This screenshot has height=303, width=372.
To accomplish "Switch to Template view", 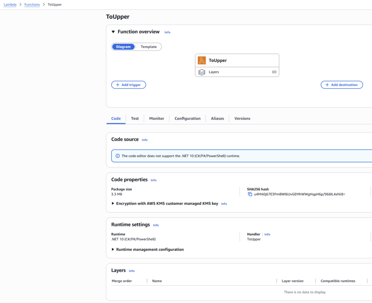I will 149,47.
